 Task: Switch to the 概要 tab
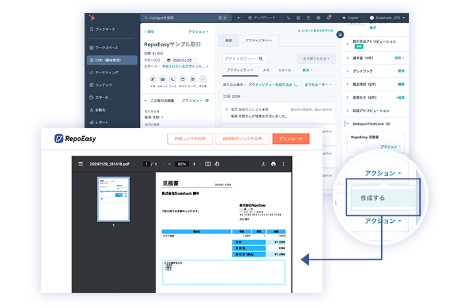pyautogui.click(x=228, y=40)
